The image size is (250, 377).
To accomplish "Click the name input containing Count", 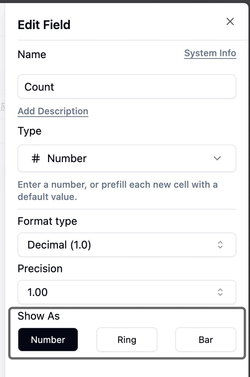I will pyautogui.click(x=127, y=86).
